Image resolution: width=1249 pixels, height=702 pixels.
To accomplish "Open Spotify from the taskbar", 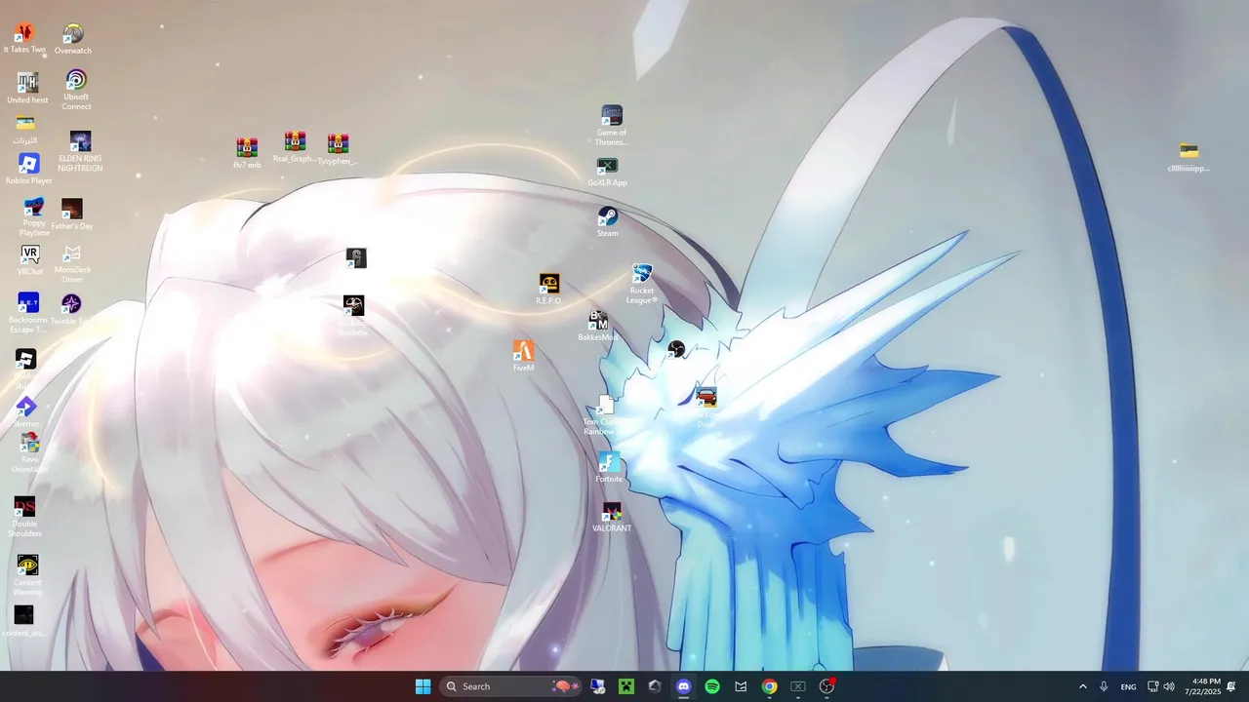I will coord(712,686).
